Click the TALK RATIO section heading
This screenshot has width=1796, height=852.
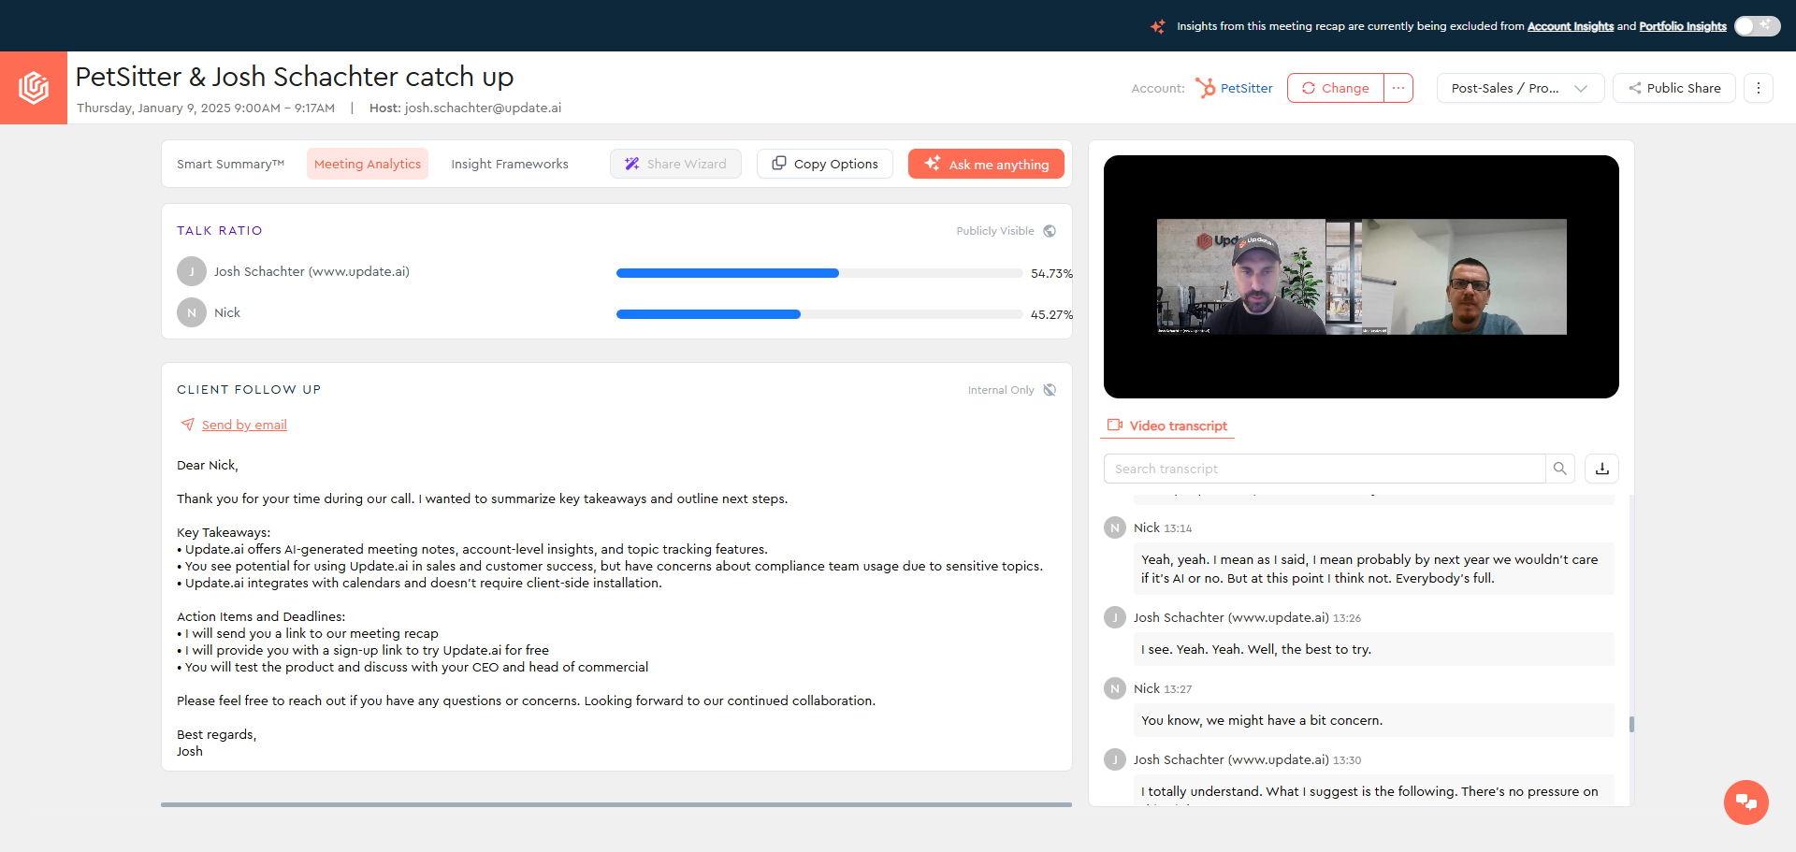[220, 231]
